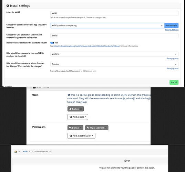This screenshot has width=185, height=172.
Task: Click the wrench icon on E-mail tag
Action: click(x=70, y=128)
